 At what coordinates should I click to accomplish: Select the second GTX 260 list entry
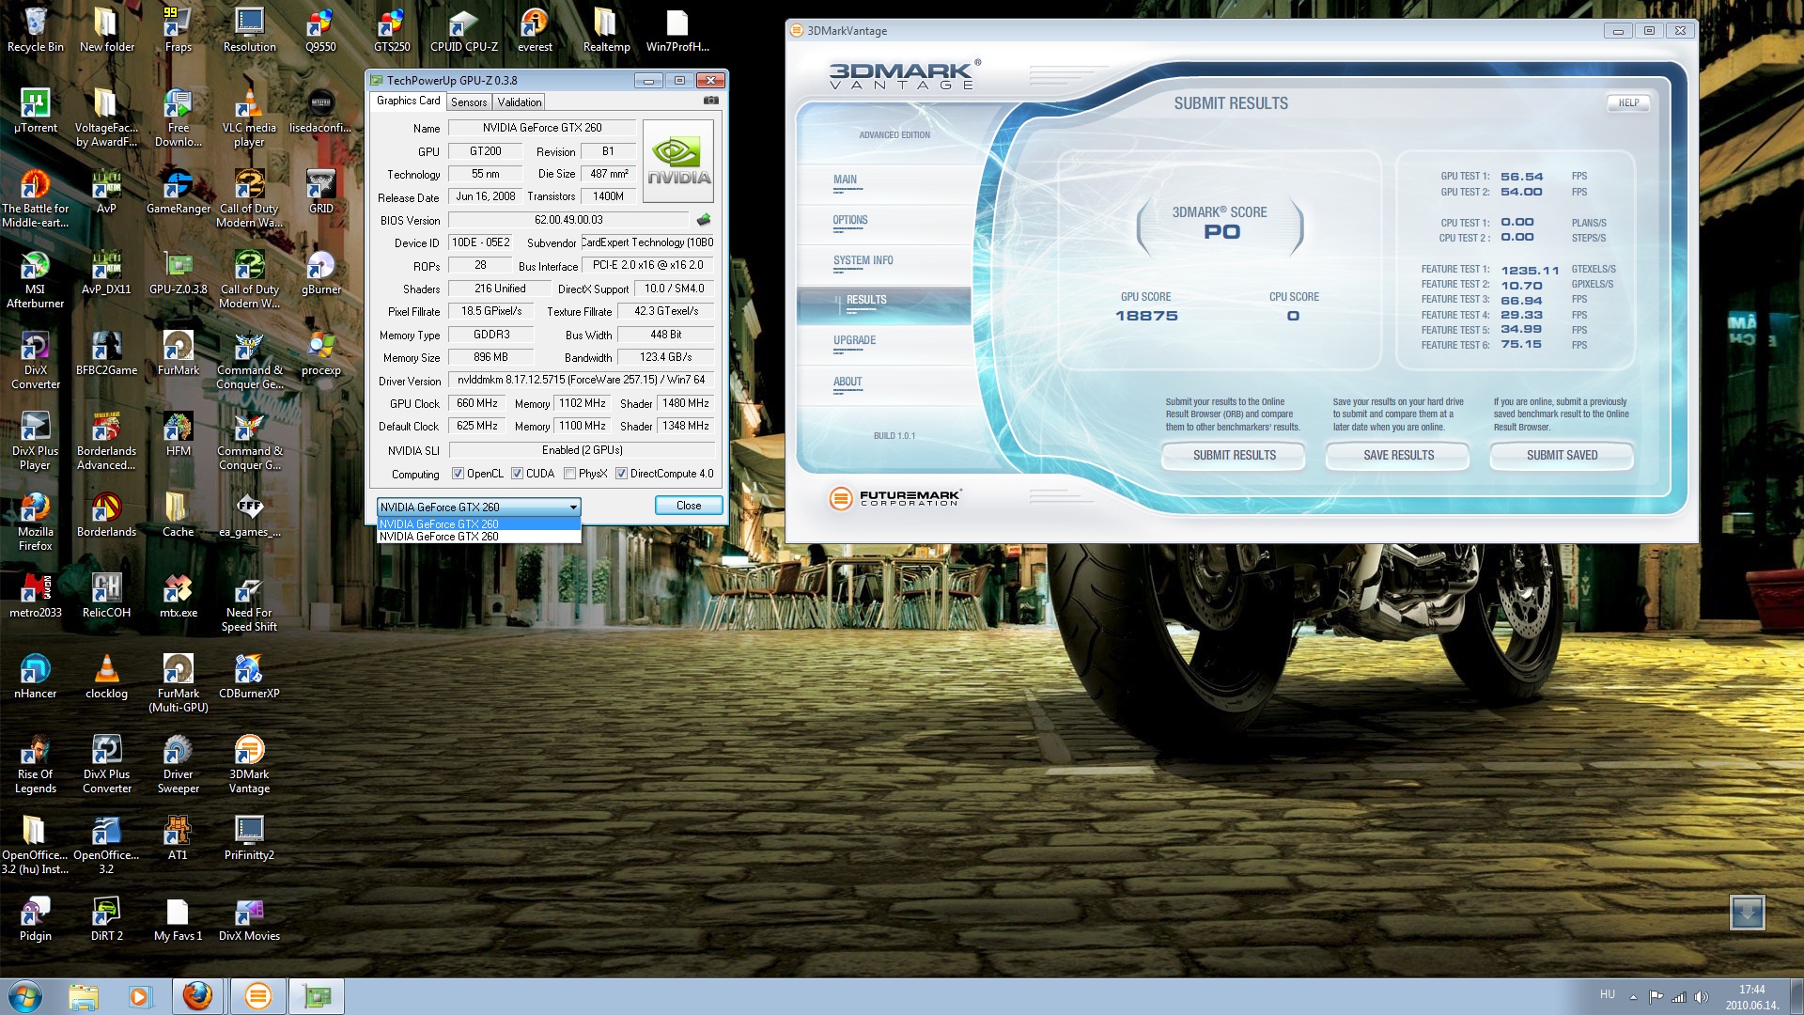tap(478, 537)
